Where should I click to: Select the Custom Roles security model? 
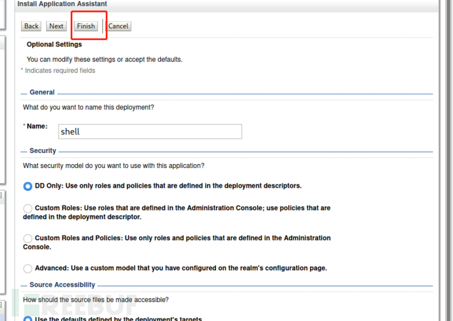pyautogui.click(x=28, y=208)
